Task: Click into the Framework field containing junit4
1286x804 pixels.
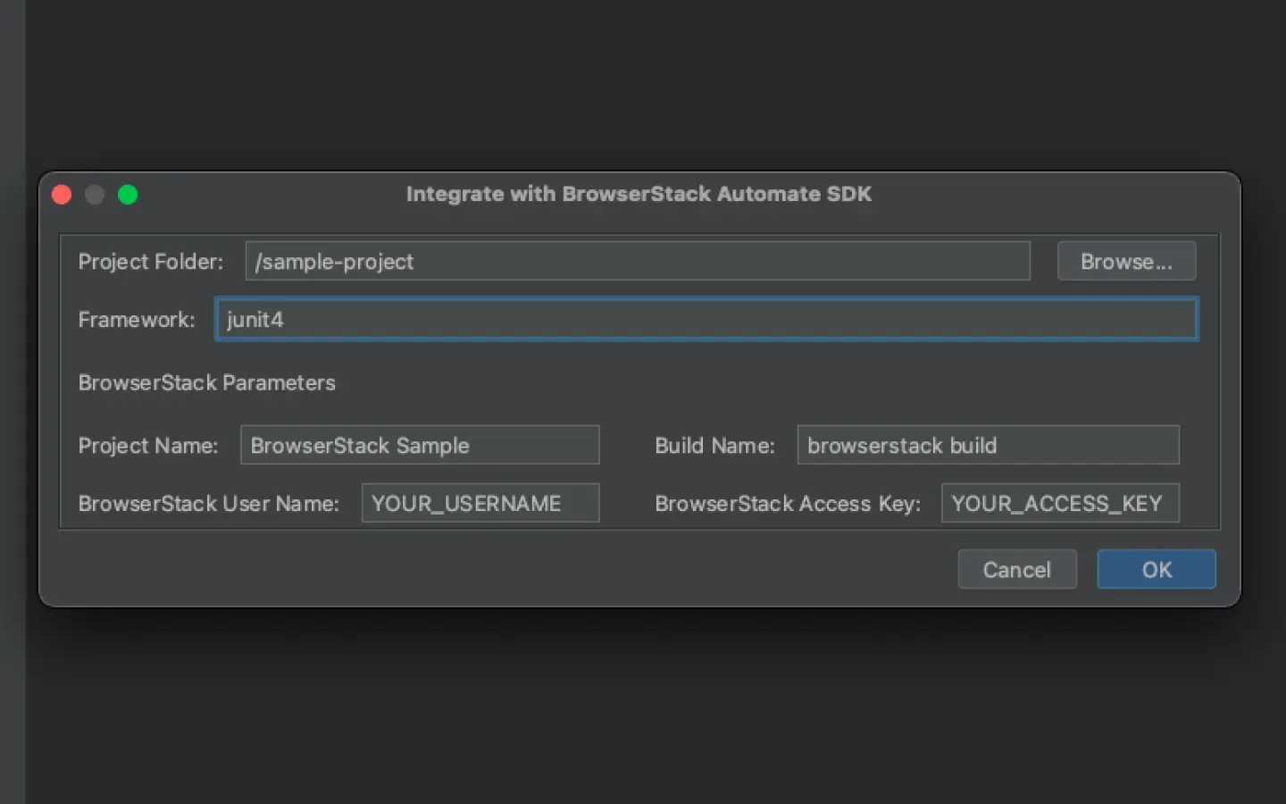Action: (706, 320)
